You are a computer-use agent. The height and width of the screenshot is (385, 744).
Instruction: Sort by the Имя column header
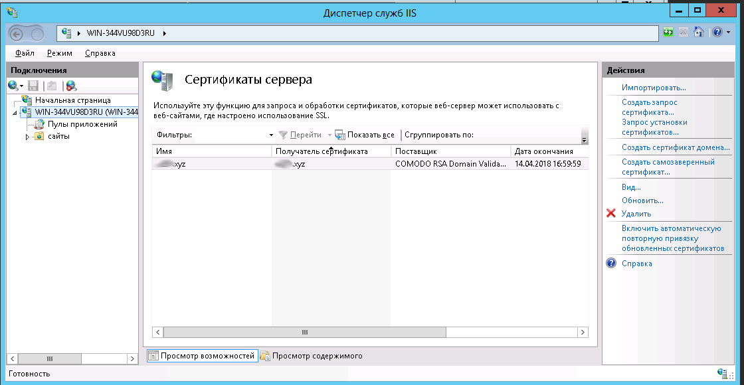[x=211, y=151]
